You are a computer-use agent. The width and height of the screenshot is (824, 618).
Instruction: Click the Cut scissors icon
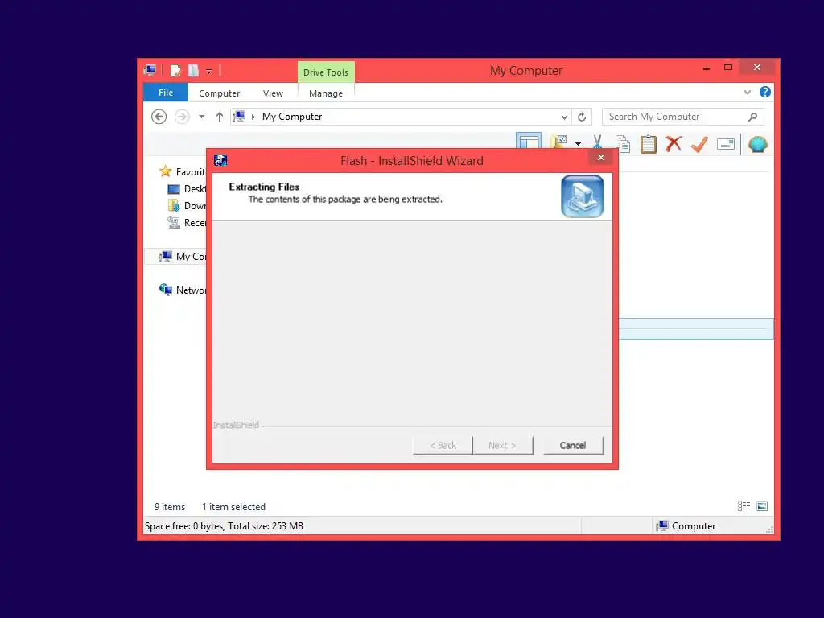point(598,142)
